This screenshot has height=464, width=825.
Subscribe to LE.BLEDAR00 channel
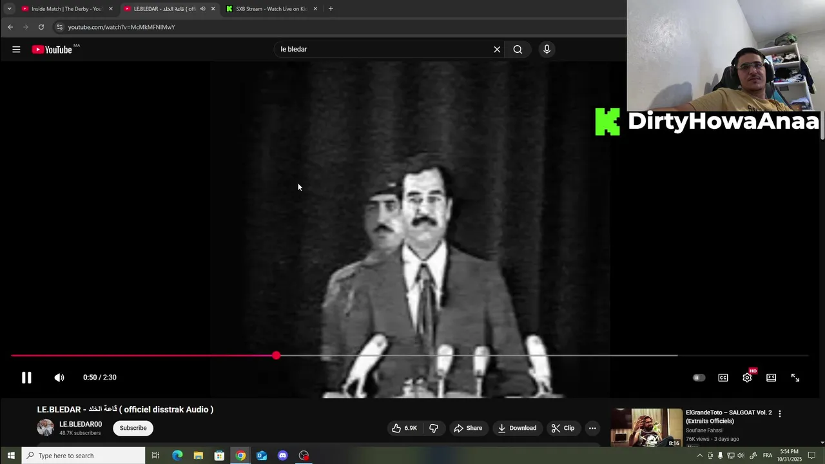(x=133, y=428)
